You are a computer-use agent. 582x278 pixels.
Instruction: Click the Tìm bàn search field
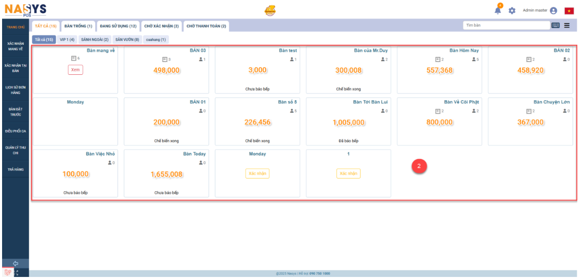(505, 25)
